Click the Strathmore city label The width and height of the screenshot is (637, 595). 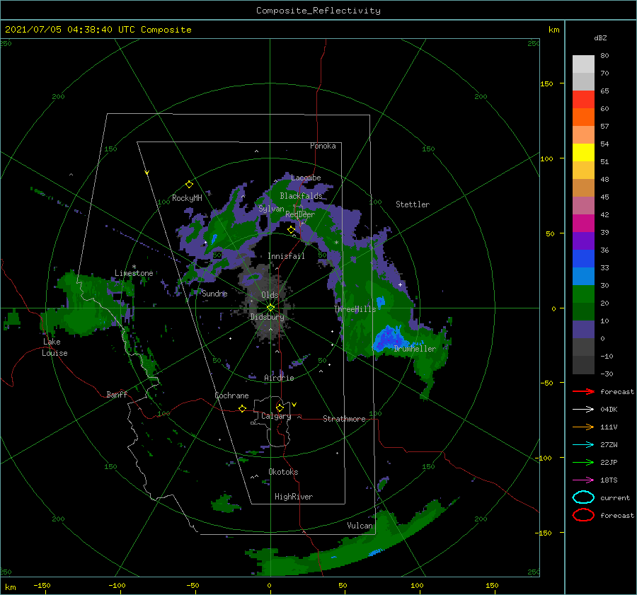click(344, 419)
